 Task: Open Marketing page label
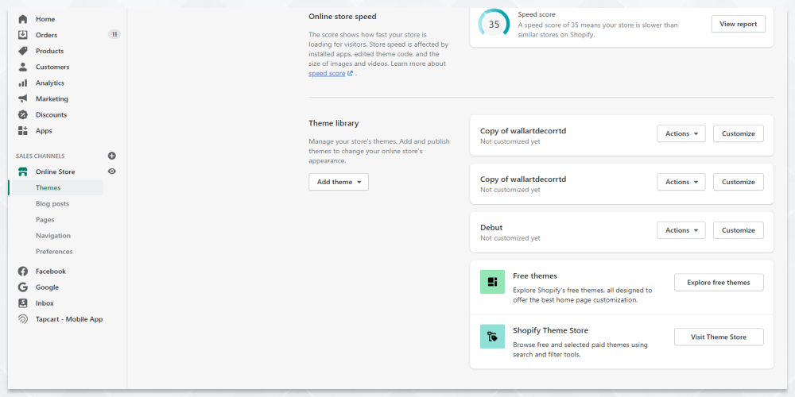(52, 98)
